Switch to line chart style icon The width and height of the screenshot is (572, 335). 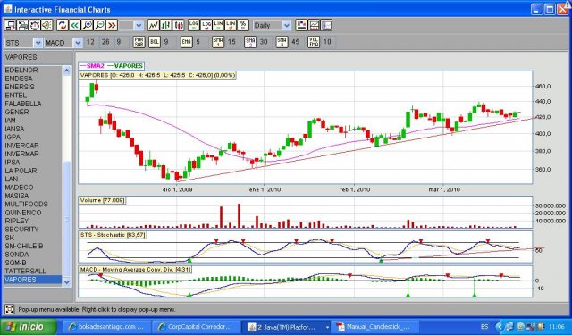[154, 25]
